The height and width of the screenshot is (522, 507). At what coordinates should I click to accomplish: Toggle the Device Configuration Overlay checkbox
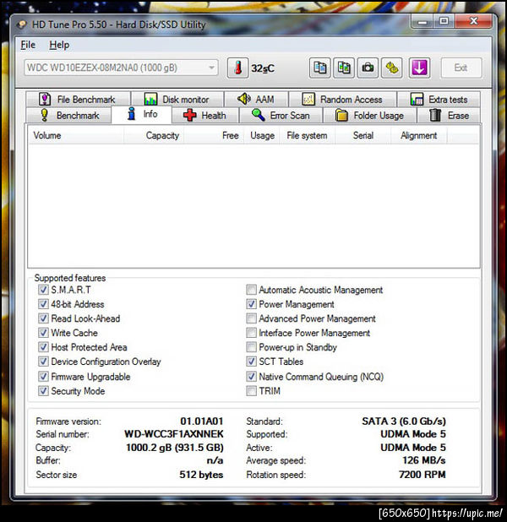click(43, 362)
